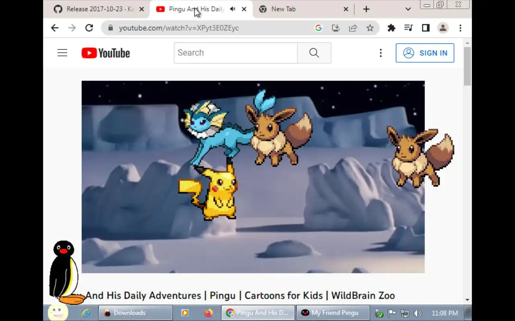Click the 11:08 PM clock
515x321 pixels.
pyautogui.click(x=445, y=313)
